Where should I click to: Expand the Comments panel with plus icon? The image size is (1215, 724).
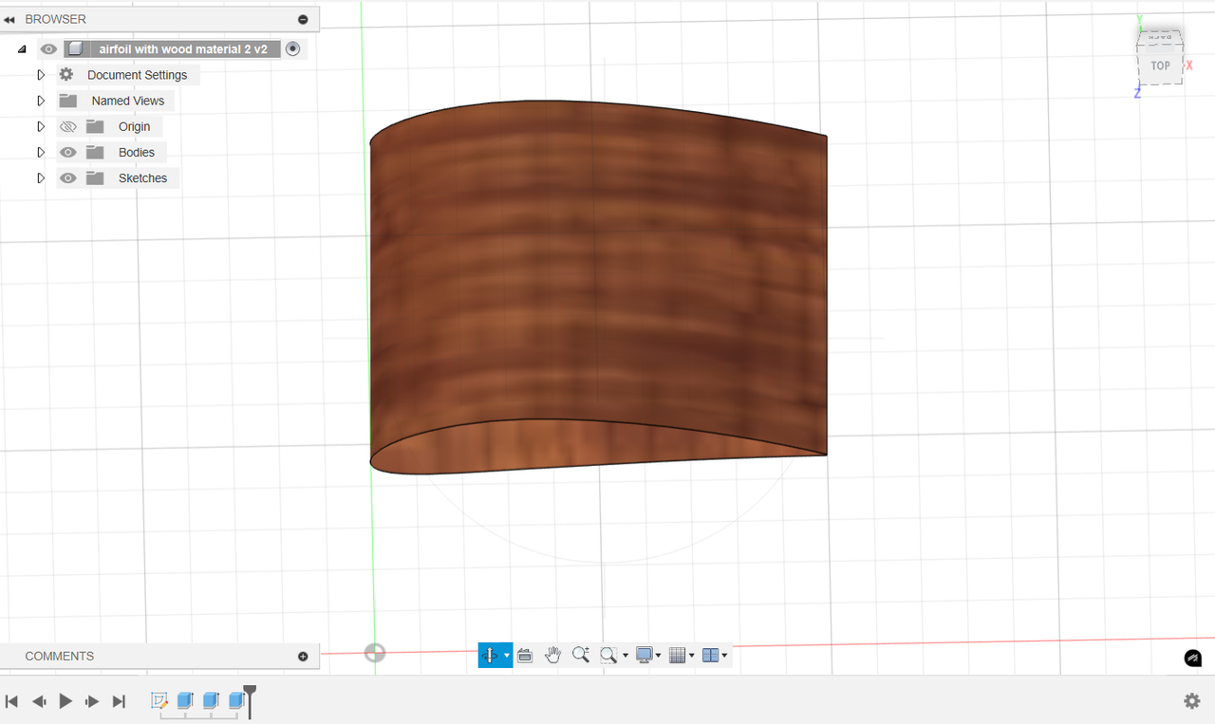(303, 656)
